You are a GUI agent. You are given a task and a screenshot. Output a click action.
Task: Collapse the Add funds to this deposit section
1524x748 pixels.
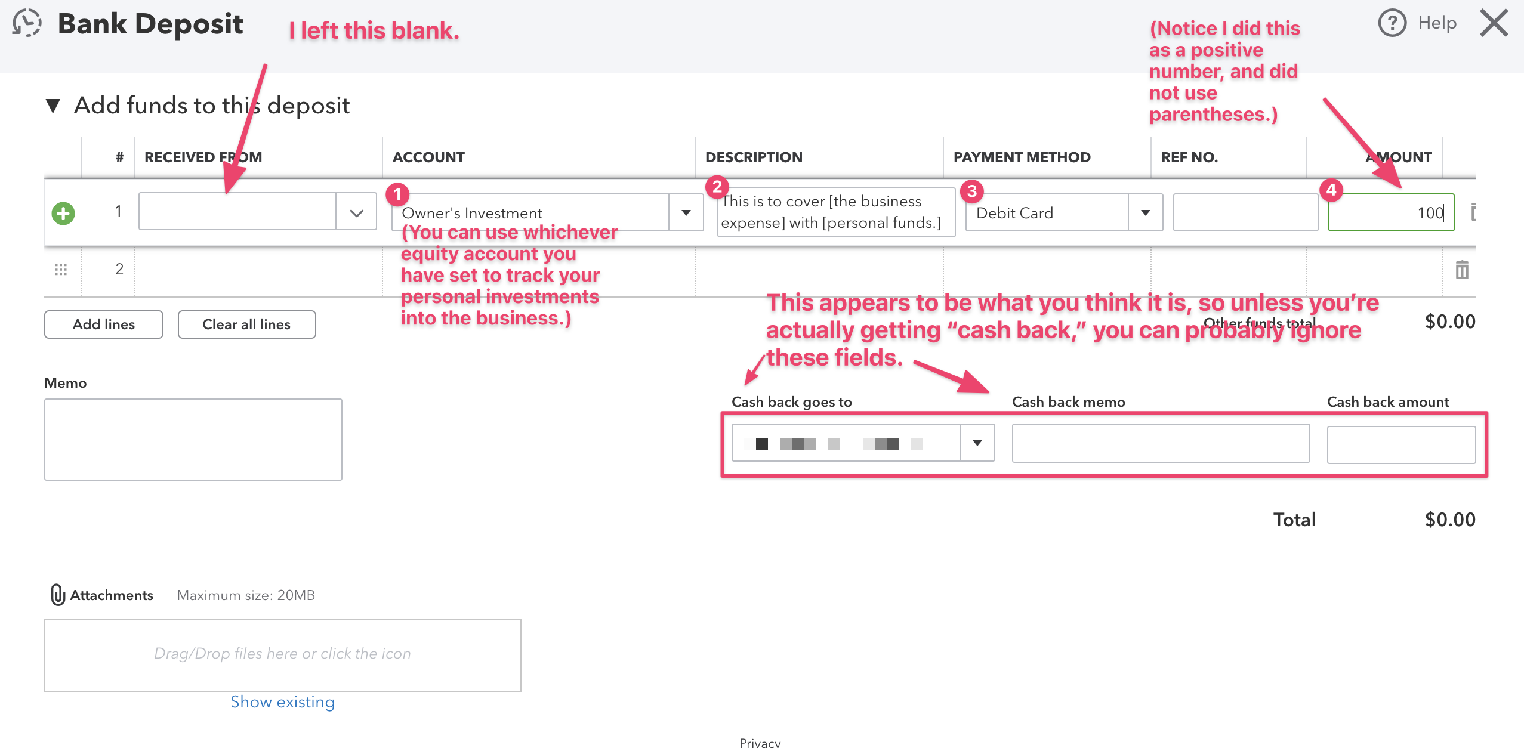53,106
